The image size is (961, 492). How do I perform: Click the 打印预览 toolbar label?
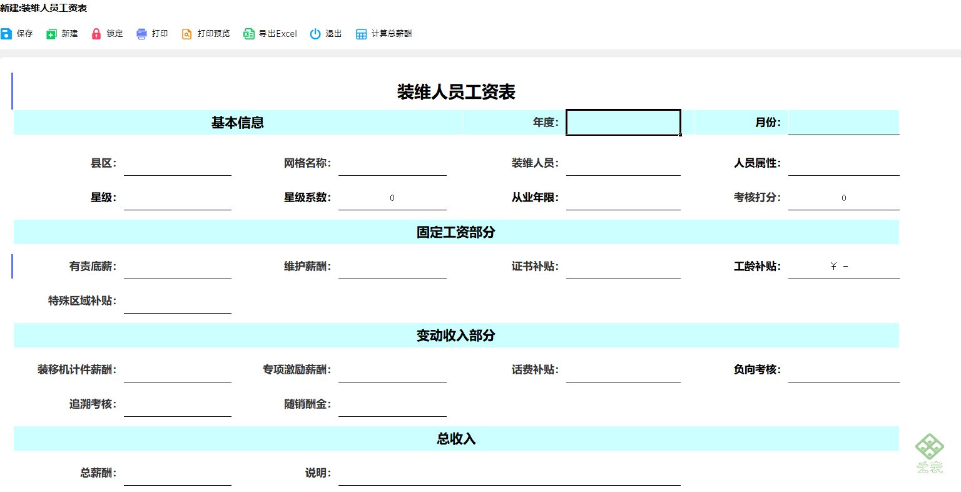tap(214, 34)
